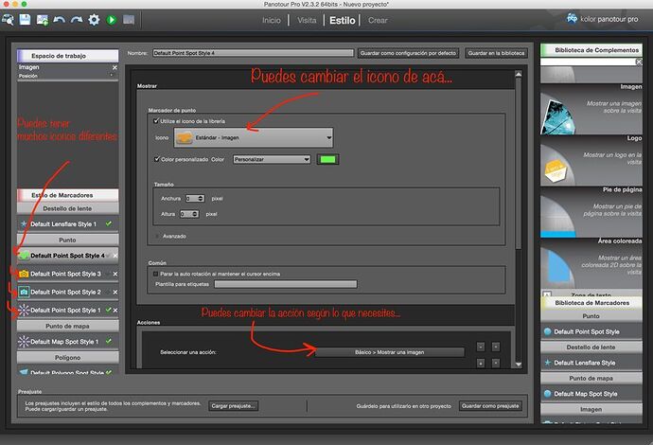Screen dimensions: 653x445
Task: Collapse the Punto section in marker styles
Action: click(x=67, y=240)
